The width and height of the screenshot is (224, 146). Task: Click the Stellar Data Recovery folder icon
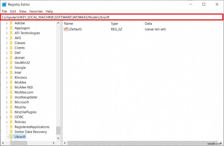coord(11,132)
